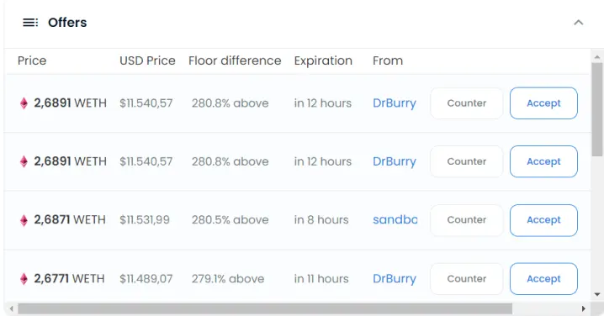Viewport: 604px width, 316px height.
Task: Accept the 2,6771 WETH offer
Action: 543,279
